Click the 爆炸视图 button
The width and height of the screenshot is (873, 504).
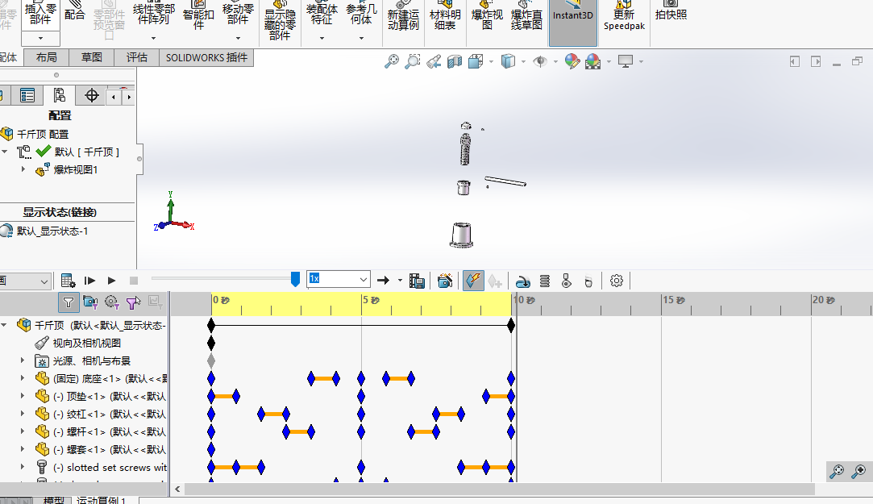487,17
